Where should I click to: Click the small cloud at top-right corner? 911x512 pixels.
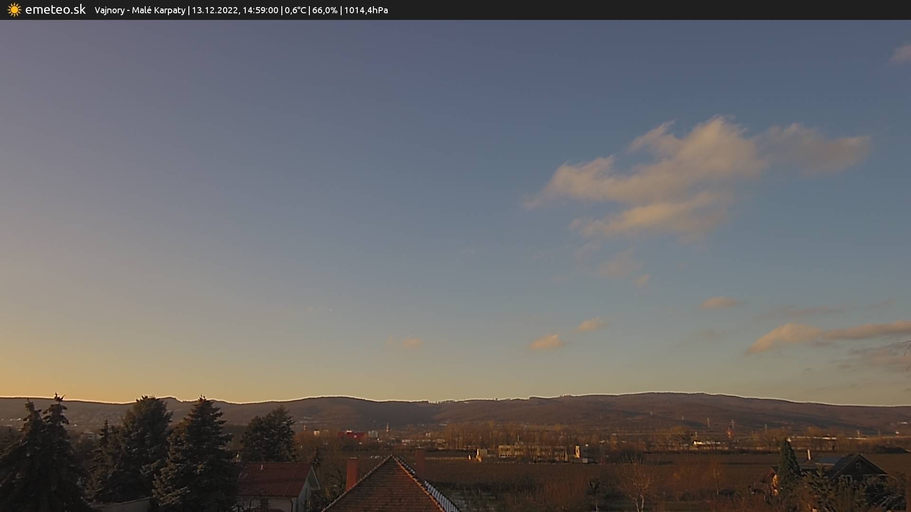(x=902, y=55)
